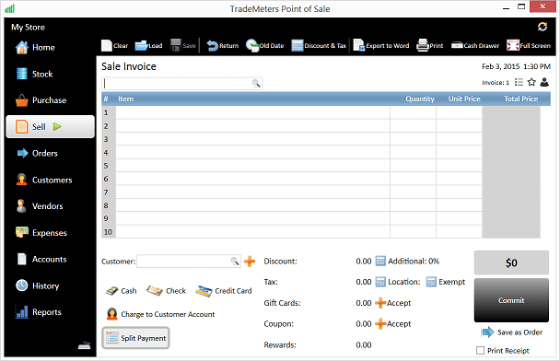Image resolution: width=560 pixels, height=361 pixels.
Task: Open the Purchase section
Action: tap(41, 100)
